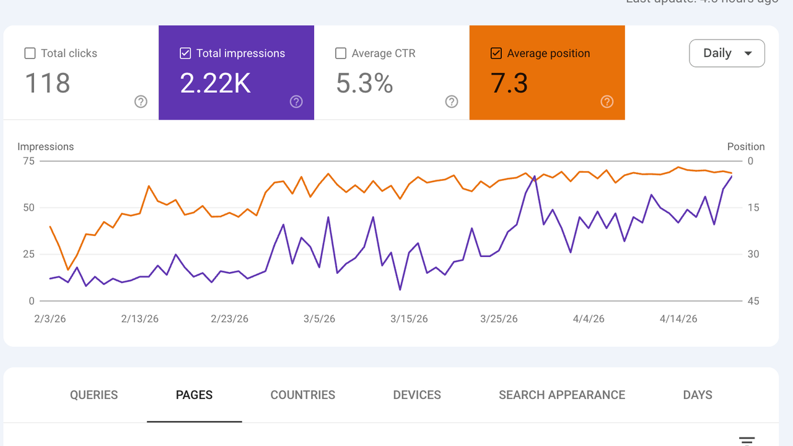Open the DAYS tab

698,395
